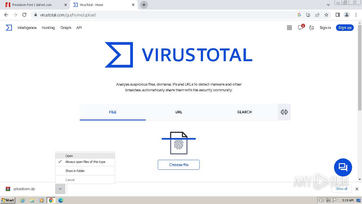Go back in browser

click(x=6, y=15)
